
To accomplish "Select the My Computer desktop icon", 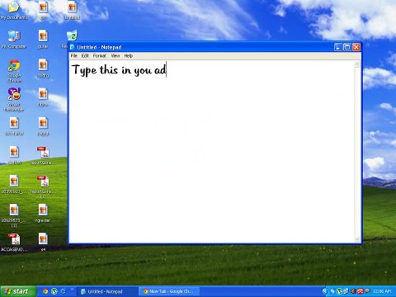I will 14,40.
